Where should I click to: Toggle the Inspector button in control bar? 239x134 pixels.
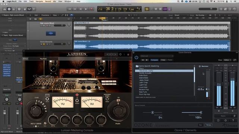pos(9,9)
